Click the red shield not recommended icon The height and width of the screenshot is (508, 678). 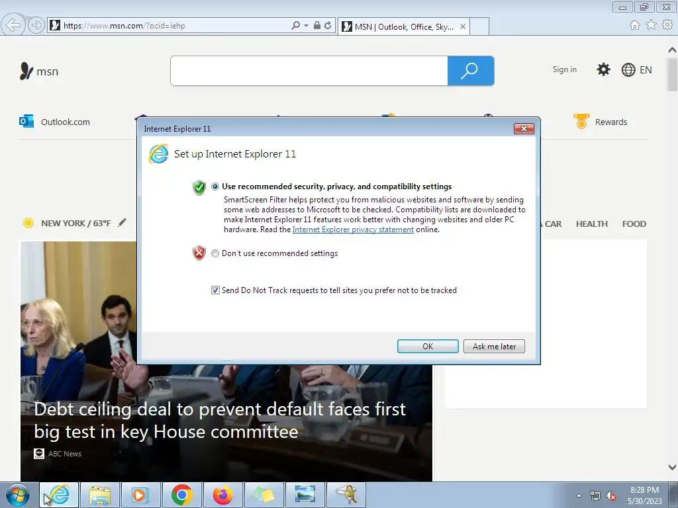pyautogui.click(x=199, y=253)
